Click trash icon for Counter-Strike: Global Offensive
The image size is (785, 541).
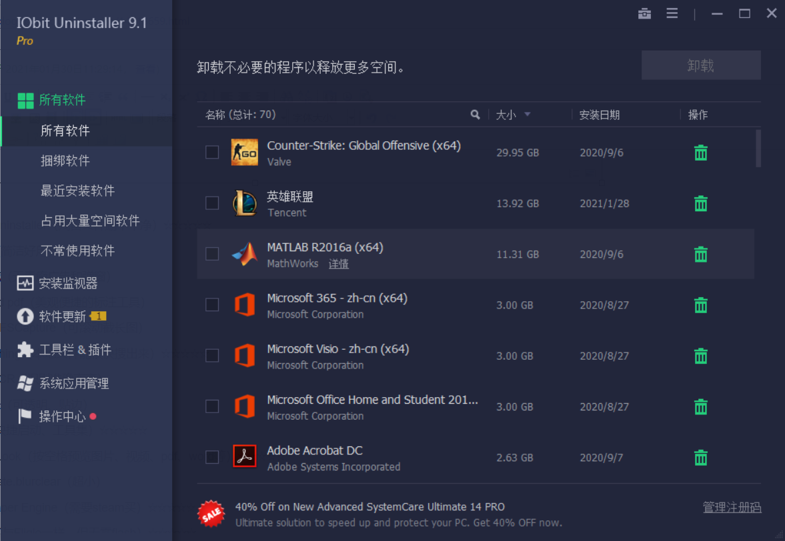(700, 153)
